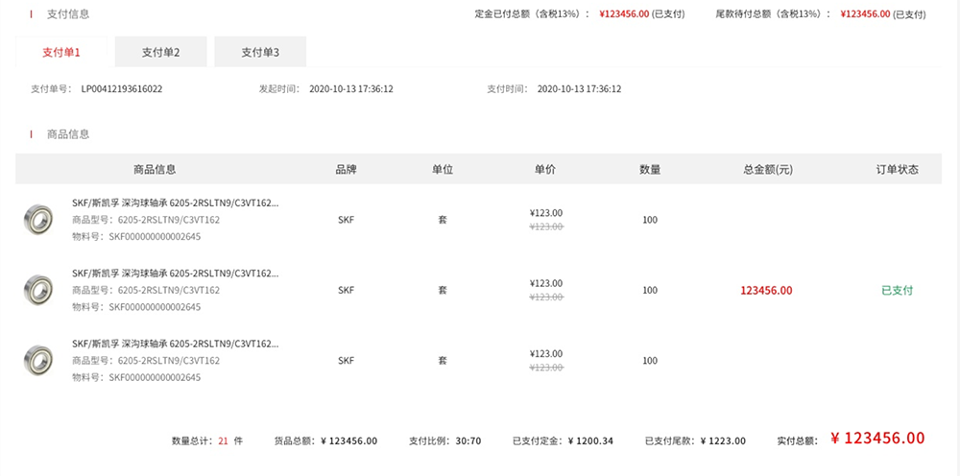Click the 实付总额 ¥123456.00 amount
The width and height of the screenshot is (960, 476).
pyautogui.click(x=877, y=438)
